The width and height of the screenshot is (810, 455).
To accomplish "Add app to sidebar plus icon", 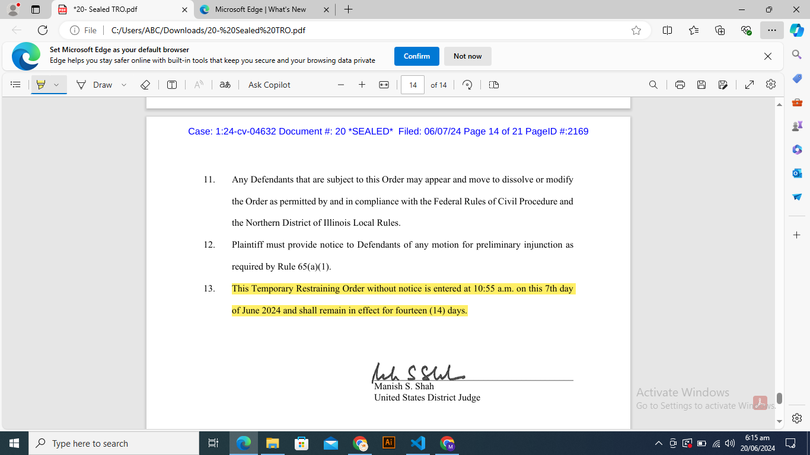I will pos(797,235).
